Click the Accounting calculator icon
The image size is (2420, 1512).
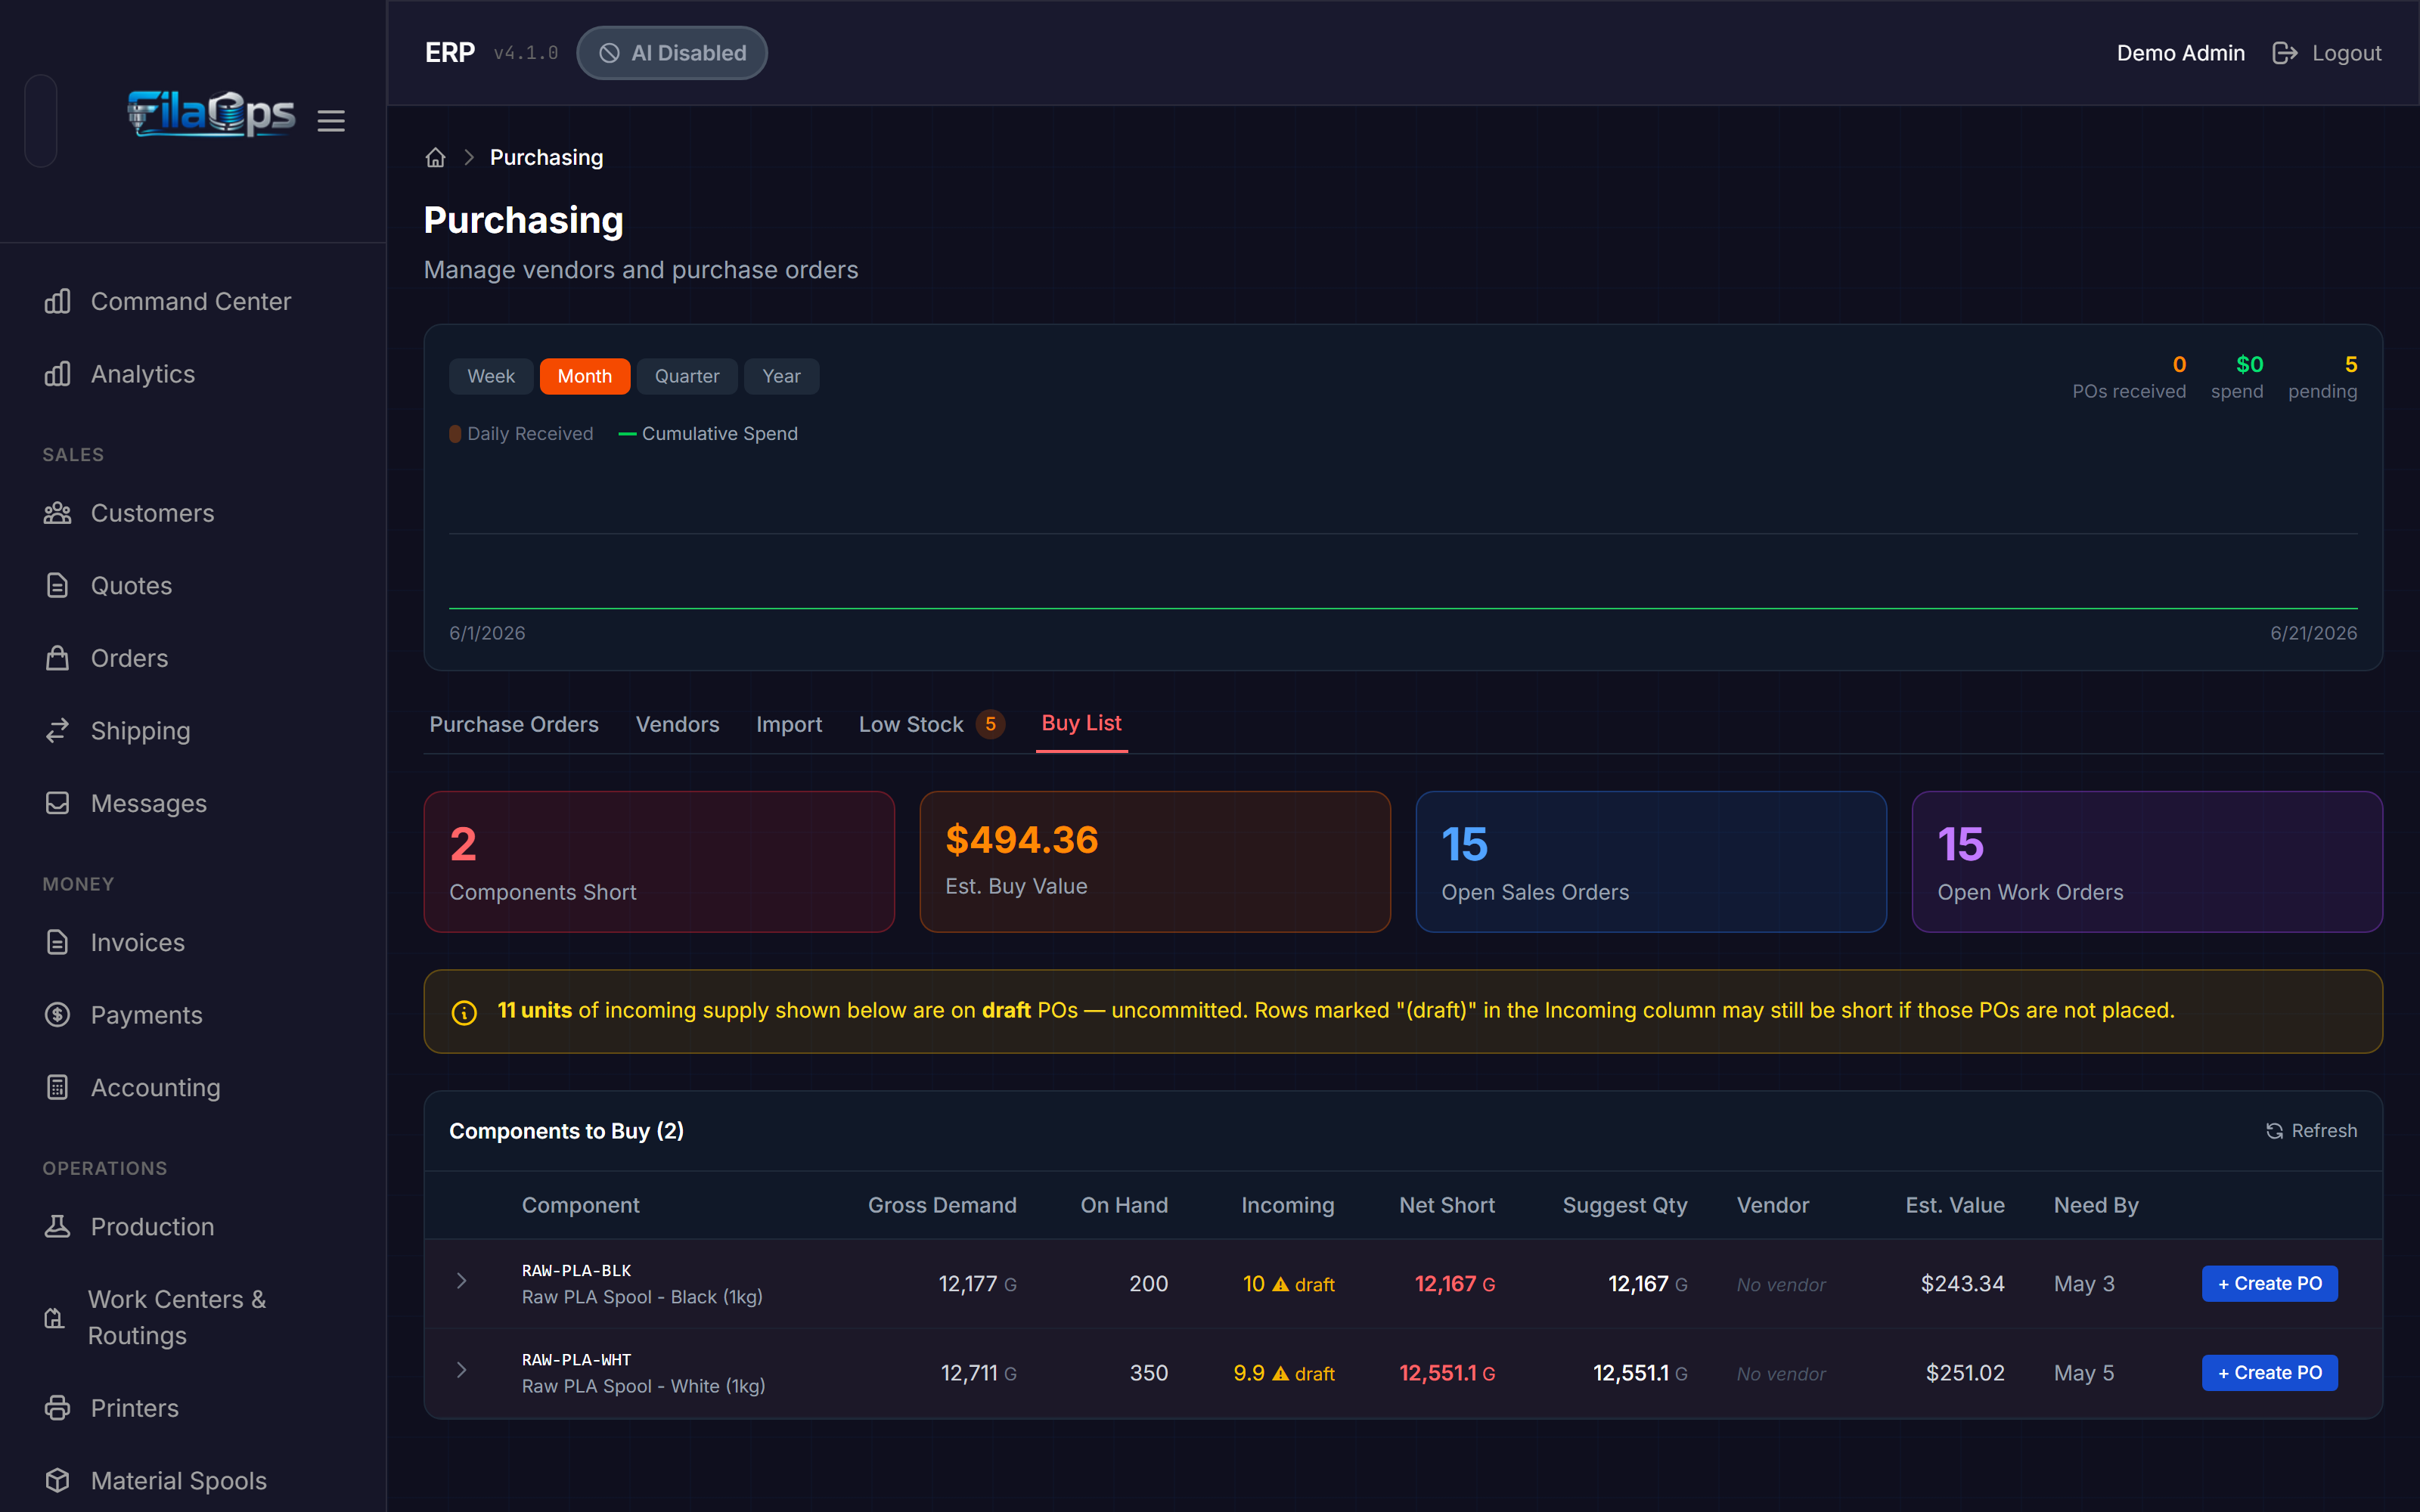coord(58,1087)
